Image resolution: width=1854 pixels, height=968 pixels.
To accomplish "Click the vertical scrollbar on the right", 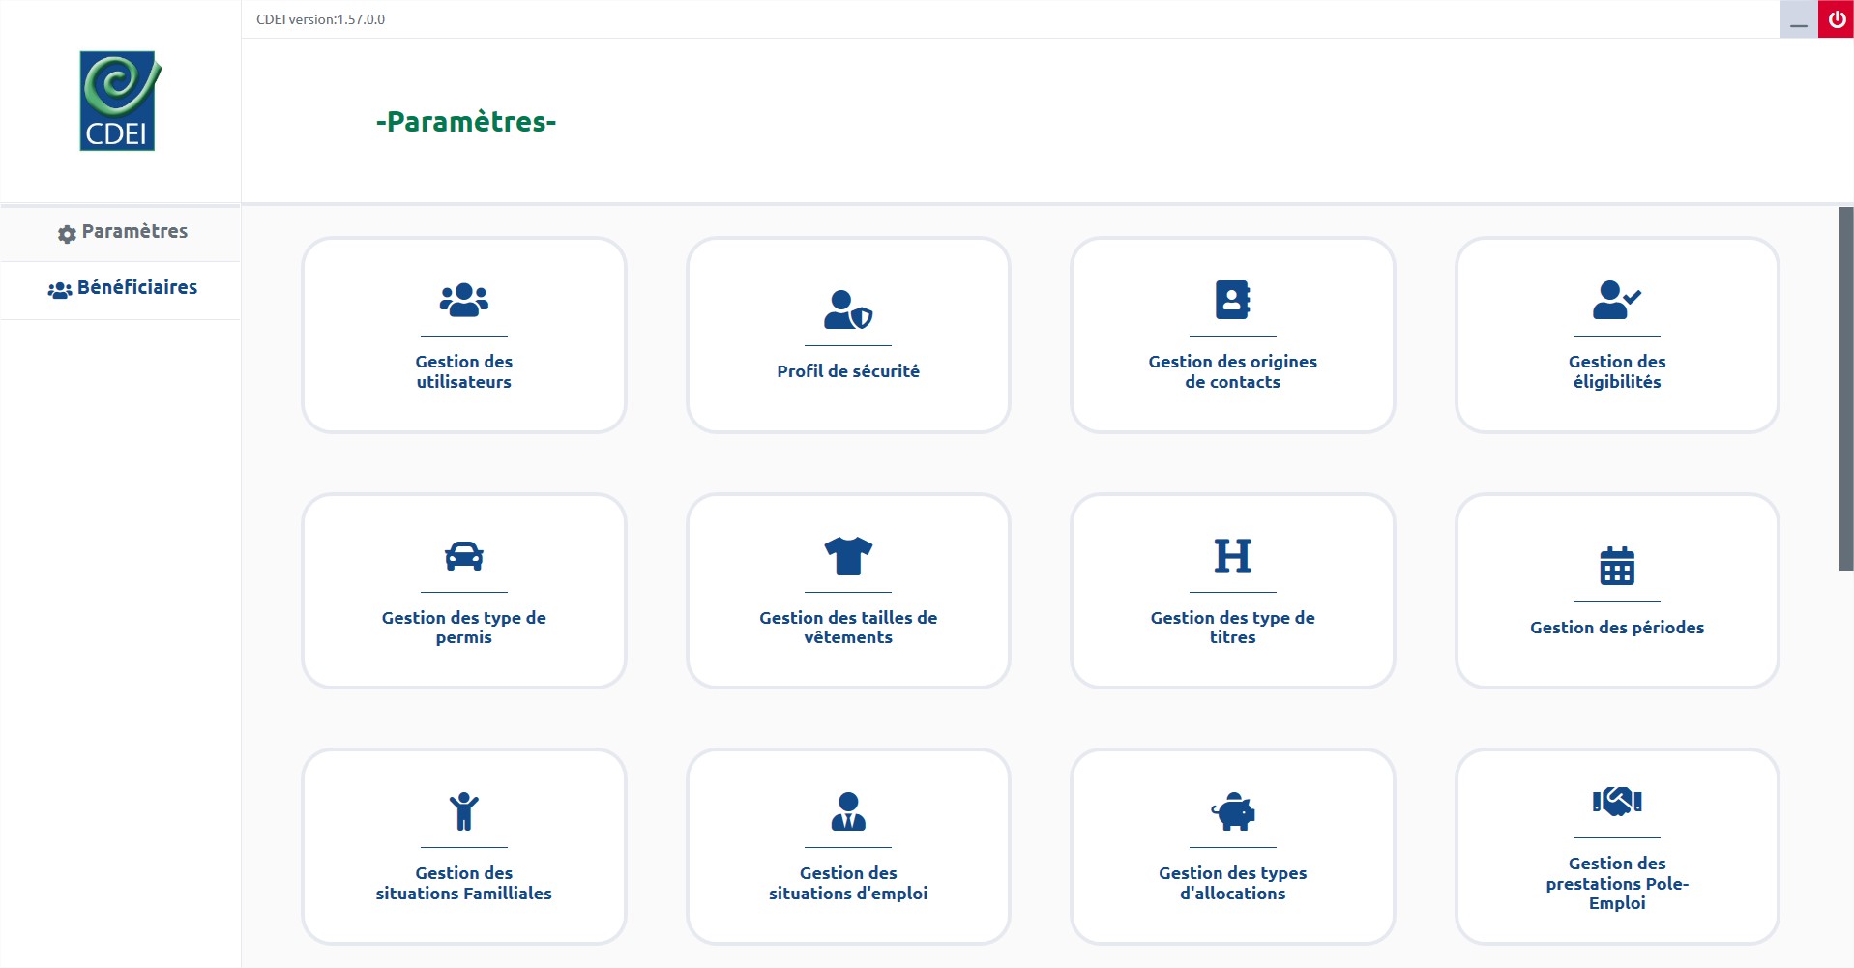I will 1845,387.
